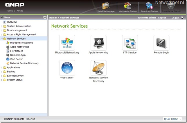Click the large Remote Login icon
187x123 pixels.
point(161,43)
